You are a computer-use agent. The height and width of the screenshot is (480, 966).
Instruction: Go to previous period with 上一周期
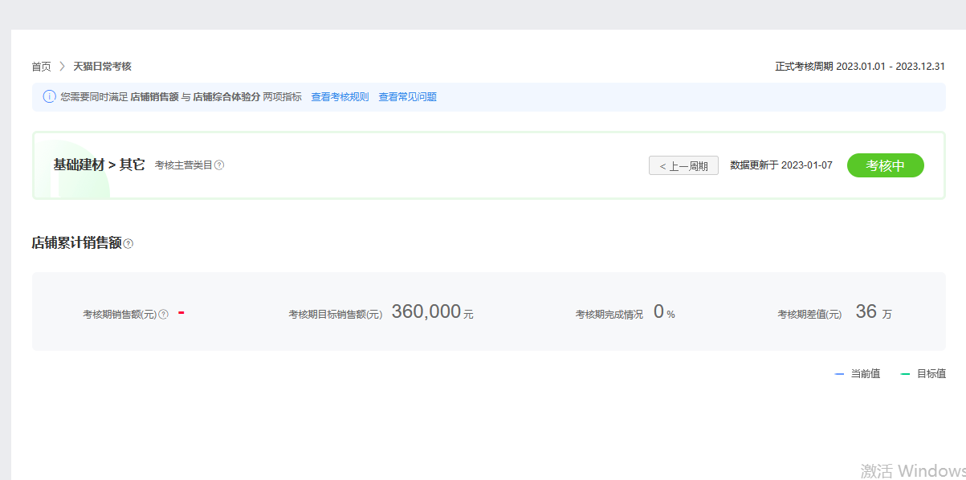tap(683, 165)
